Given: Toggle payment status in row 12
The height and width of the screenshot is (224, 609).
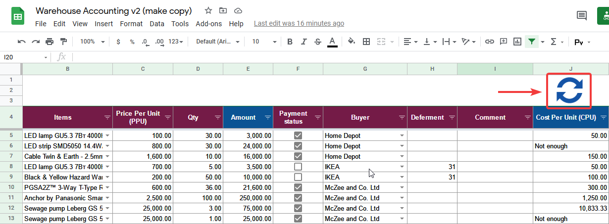Looking at the screenshot, I should (298, 208).
